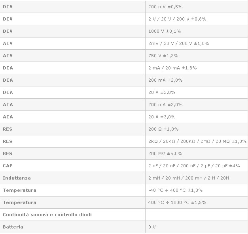Click the "200 Ω ±1,0%" resistance value
The image size is (248, 234).
[x=163, y=129]
